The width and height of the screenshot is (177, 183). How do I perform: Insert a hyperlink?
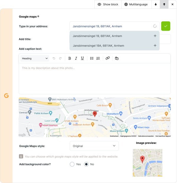[x=108, y=58]
